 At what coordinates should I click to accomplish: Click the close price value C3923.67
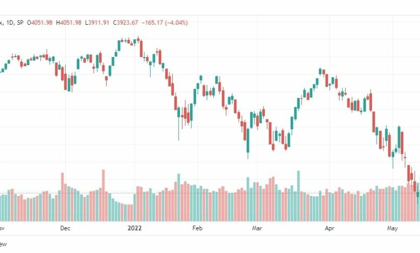[125, 23]
